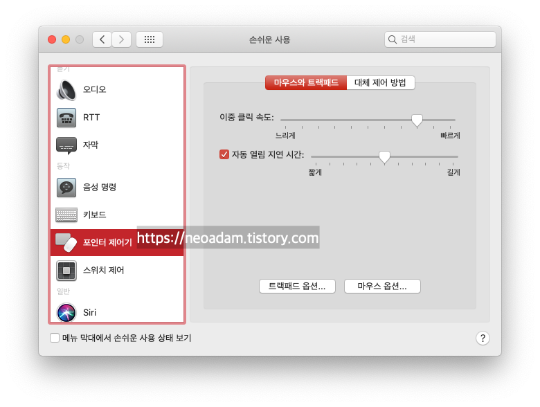Click the 느리게 slider end label
This screenshot has width=540, height=407.
click(285, 136)
